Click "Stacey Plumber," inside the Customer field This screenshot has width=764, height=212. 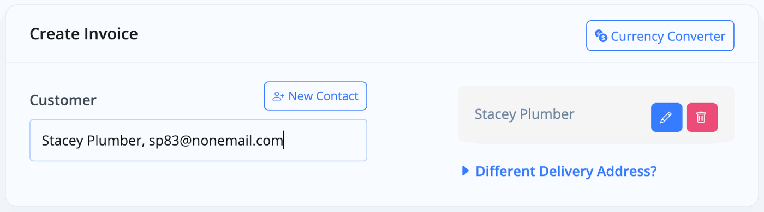[x=94, y=141]
